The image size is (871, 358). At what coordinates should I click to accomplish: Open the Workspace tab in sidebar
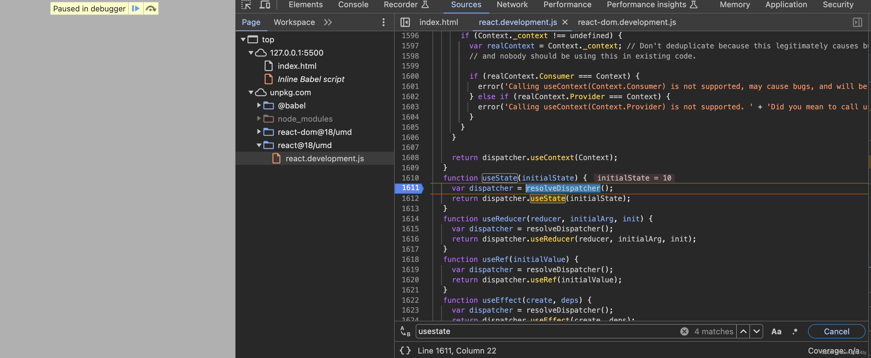point(294,22)
